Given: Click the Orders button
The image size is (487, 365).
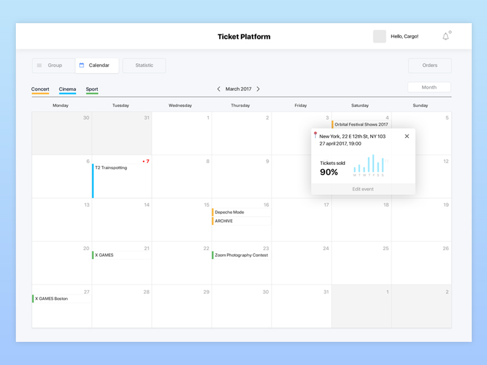Looking at the screenshot, I should [x=430, y=66].
